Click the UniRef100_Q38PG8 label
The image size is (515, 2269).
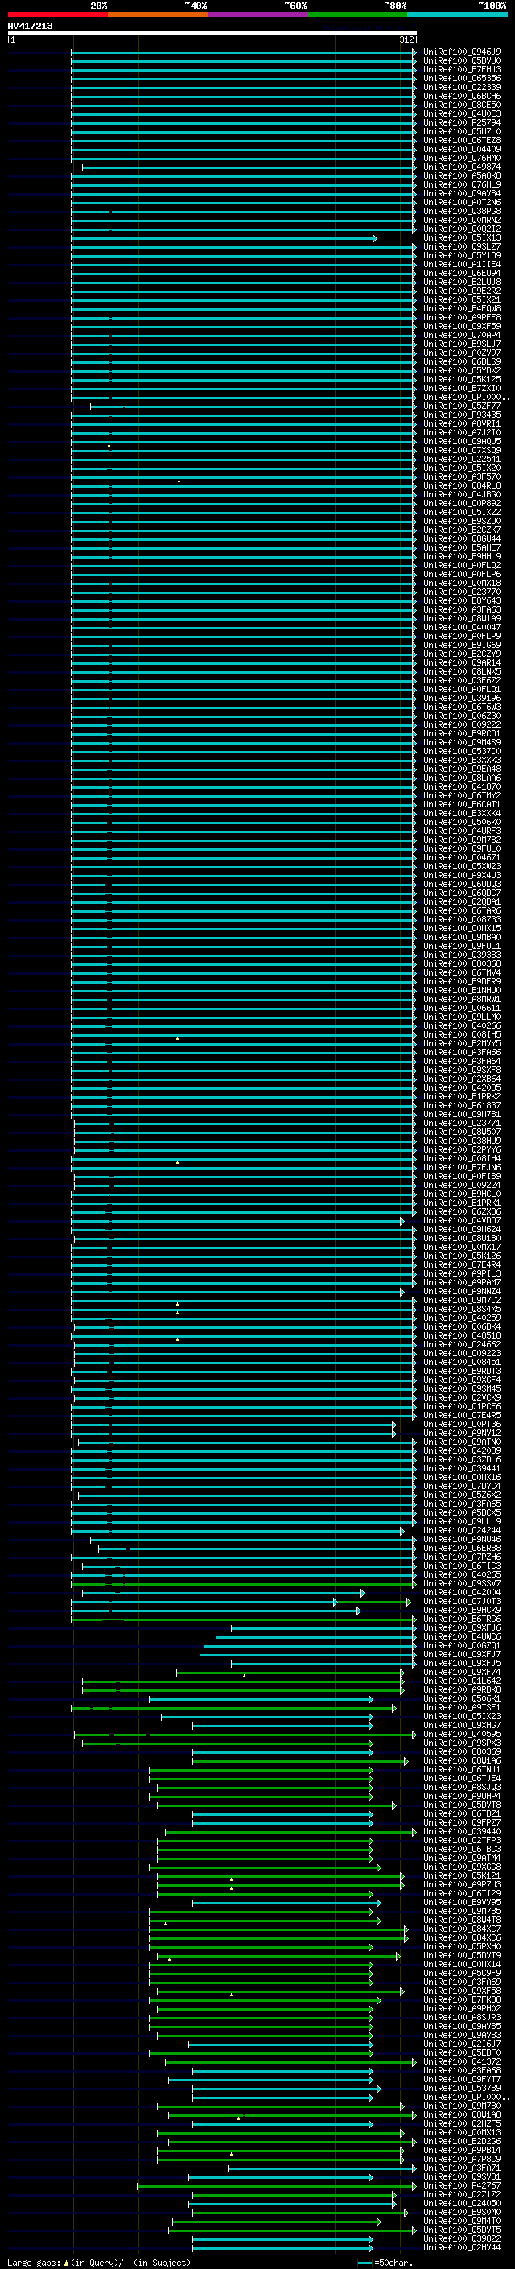tap(461, 212)
